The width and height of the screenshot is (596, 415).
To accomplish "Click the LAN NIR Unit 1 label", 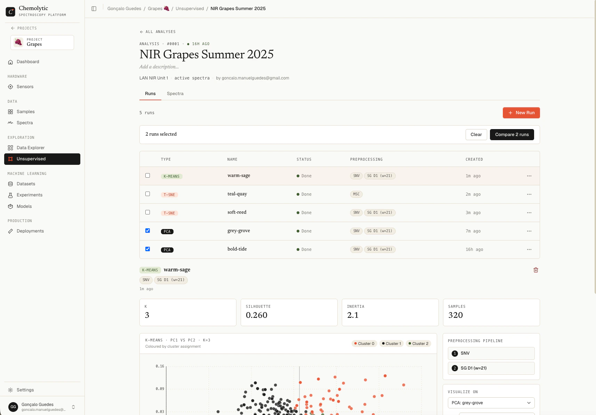I will coord(154,78).
